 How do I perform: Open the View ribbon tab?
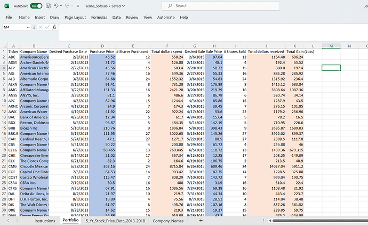click(148, 18)
